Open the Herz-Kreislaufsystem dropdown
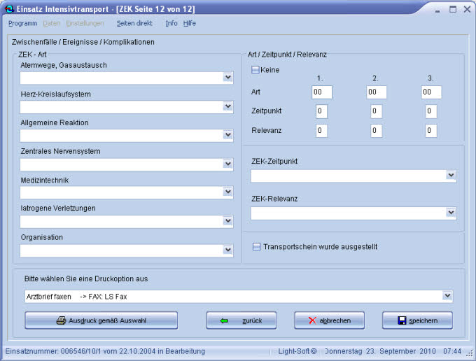The image size is (476, 361). pyautogui.click(x=126, y=107)
